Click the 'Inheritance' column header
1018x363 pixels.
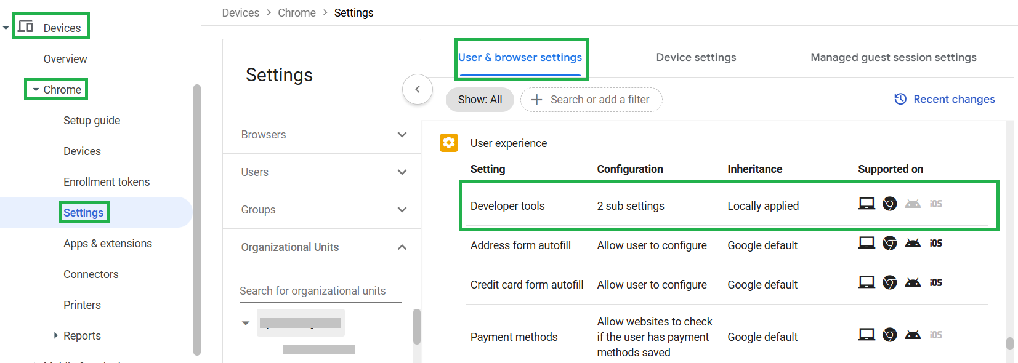pos(755,169)
